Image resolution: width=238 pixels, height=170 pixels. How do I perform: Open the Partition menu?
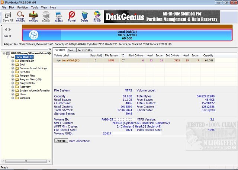point(22,7)
